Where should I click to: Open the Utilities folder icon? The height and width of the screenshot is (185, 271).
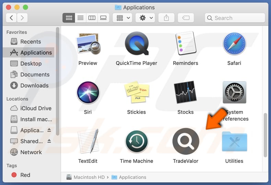coord(234,142)
